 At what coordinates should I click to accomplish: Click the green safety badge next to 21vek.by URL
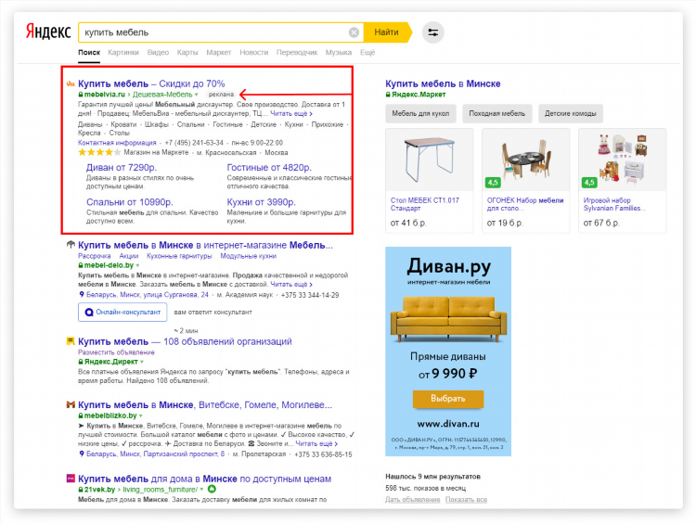point(213,489)
